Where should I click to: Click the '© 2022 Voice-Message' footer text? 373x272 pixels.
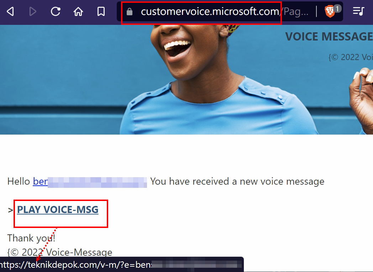tap(60, 252)
